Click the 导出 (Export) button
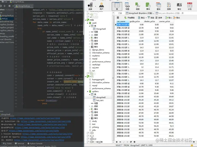197x147 pixels. (176, 18)
